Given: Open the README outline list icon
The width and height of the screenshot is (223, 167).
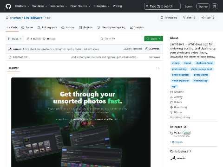Looking at the screenshot, I should pos(158,68).
